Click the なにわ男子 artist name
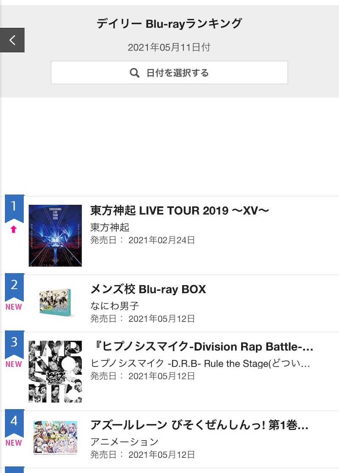The height and width of the screenshot is (473, 339). point(115,306)
